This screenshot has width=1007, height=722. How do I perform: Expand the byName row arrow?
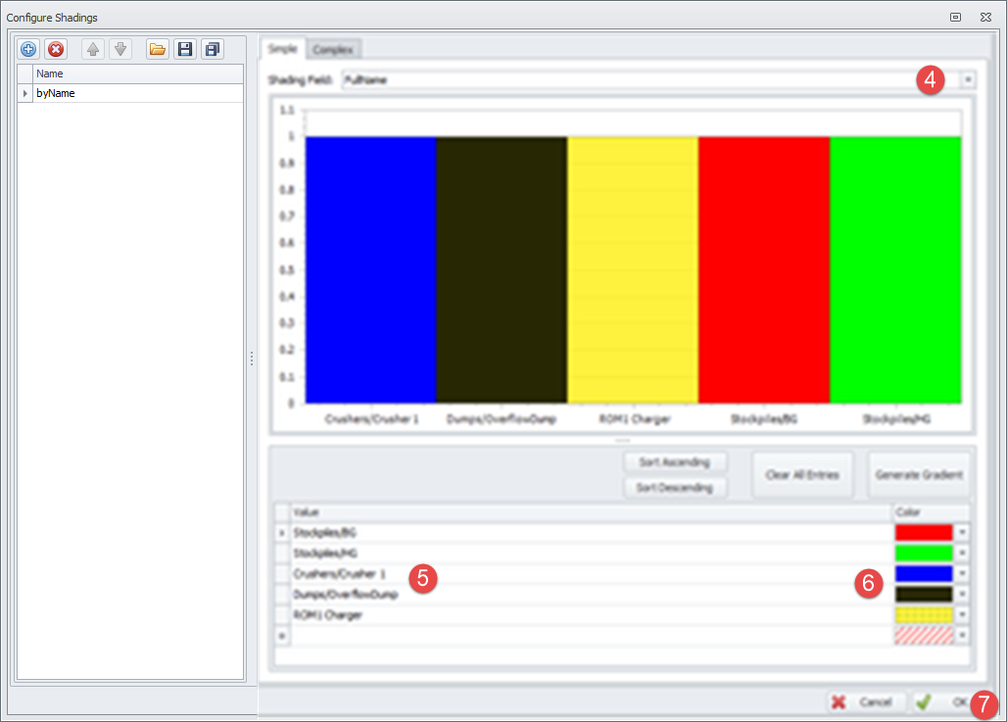pyautogui.click(x=26, y=92)
